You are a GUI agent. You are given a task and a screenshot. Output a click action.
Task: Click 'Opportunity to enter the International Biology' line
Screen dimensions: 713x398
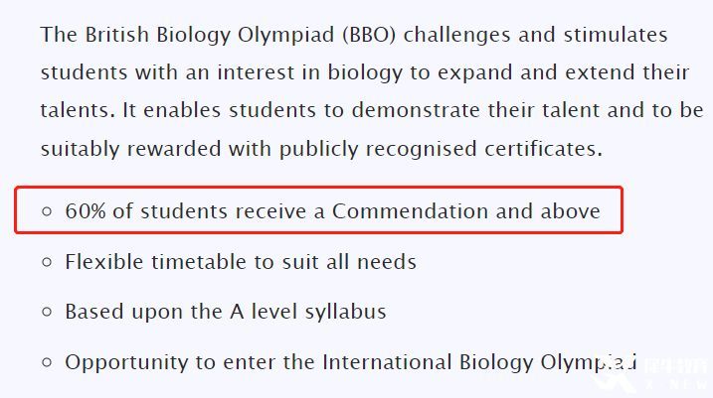click(350, 362)
